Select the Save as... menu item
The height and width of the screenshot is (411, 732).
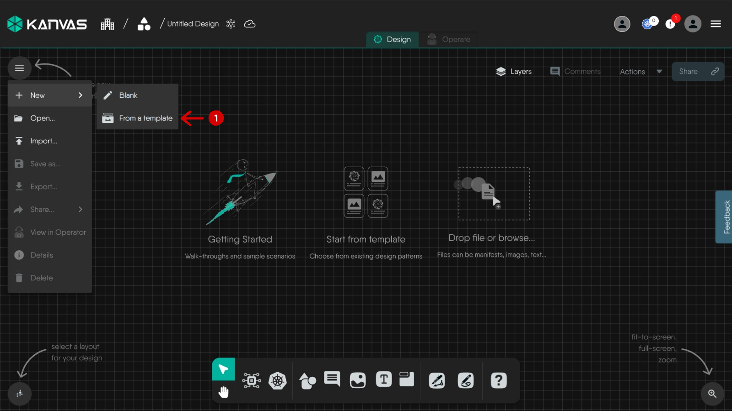(x=49, y=163)
